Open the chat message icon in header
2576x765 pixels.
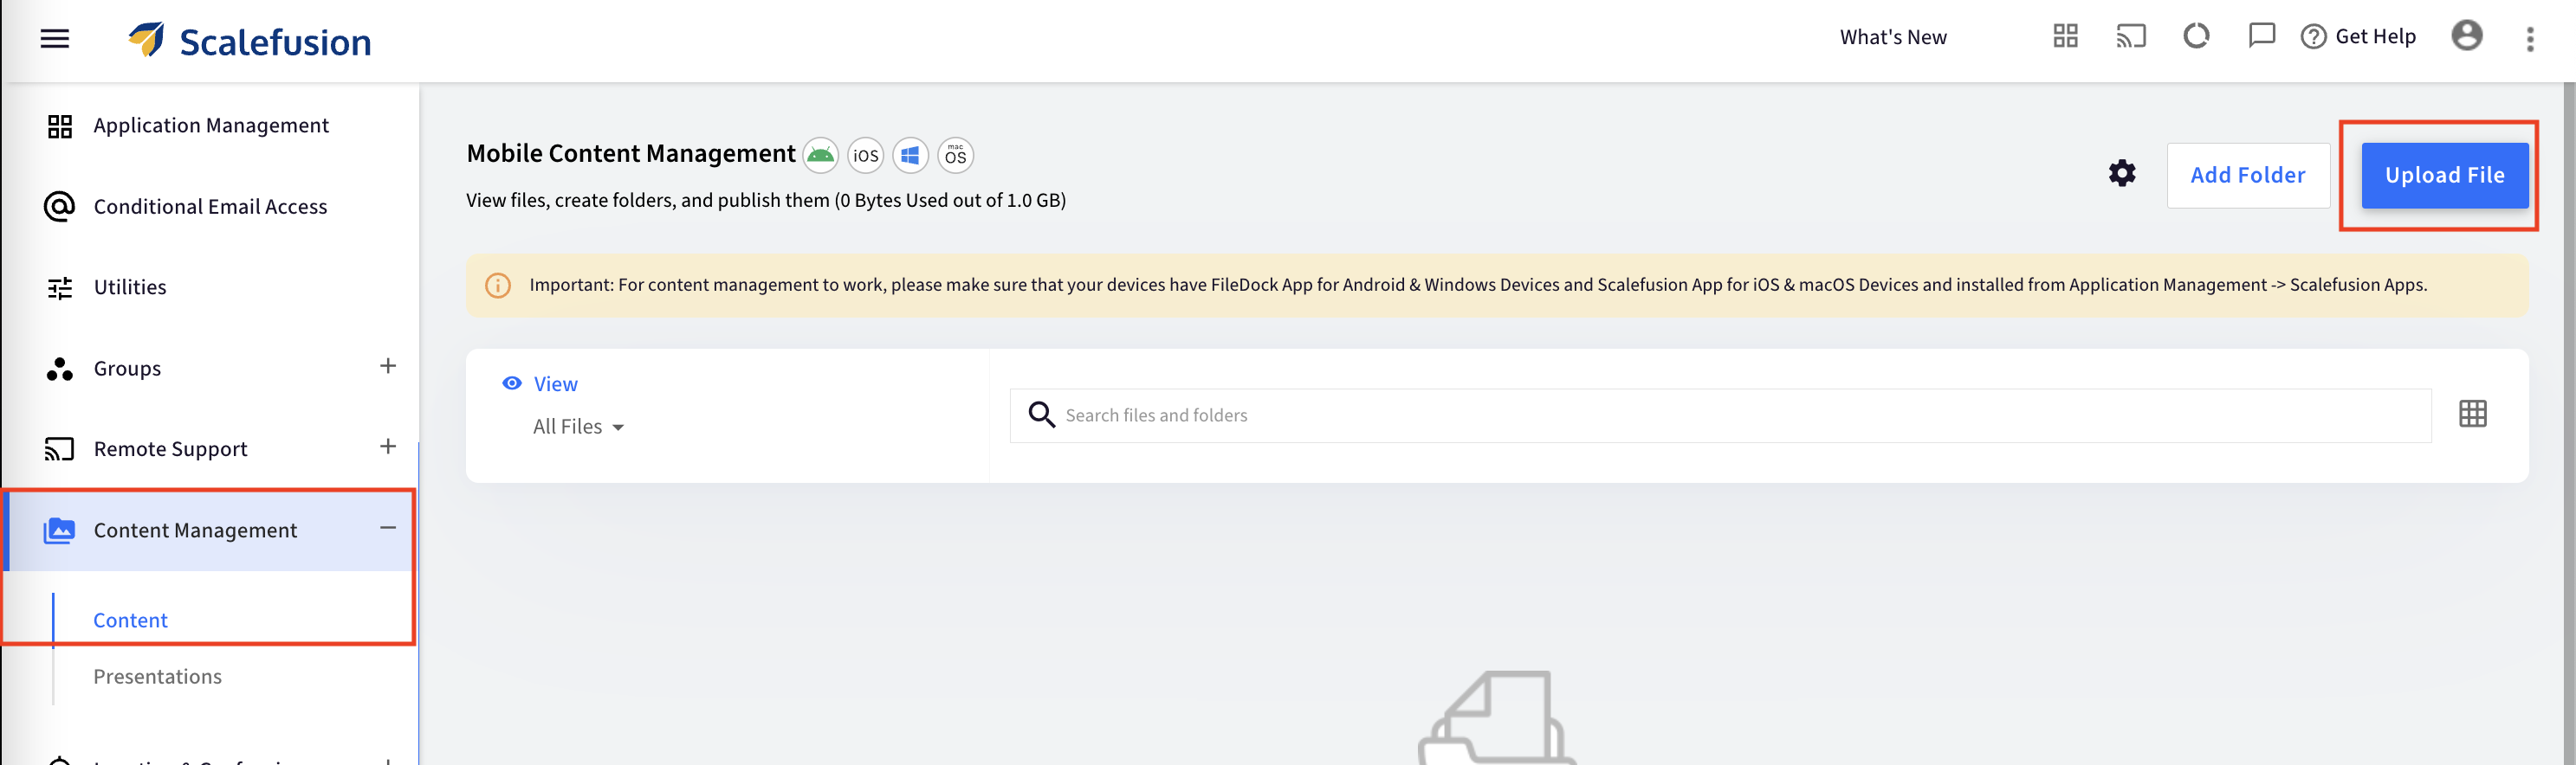tap(2262, 36)
